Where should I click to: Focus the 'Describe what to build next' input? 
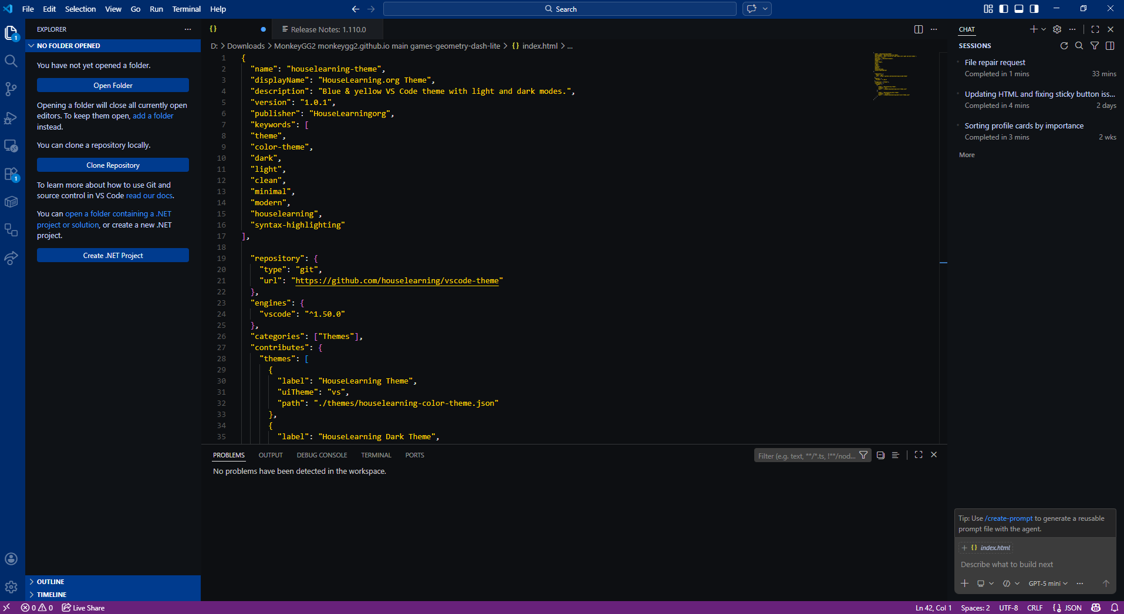tap(1035, 565)
